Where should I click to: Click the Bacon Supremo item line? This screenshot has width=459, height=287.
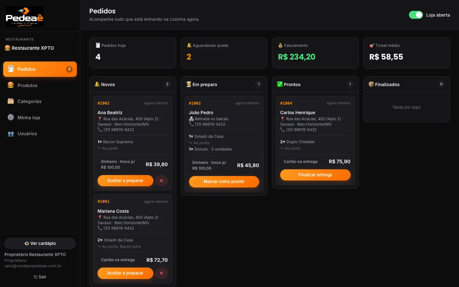tap(115, 142)
